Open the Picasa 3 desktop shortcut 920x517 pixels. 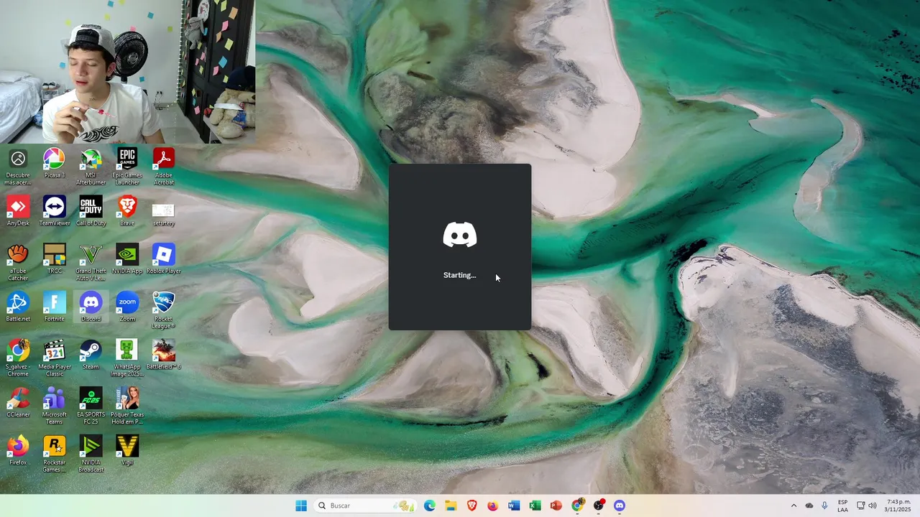[55, 164]
